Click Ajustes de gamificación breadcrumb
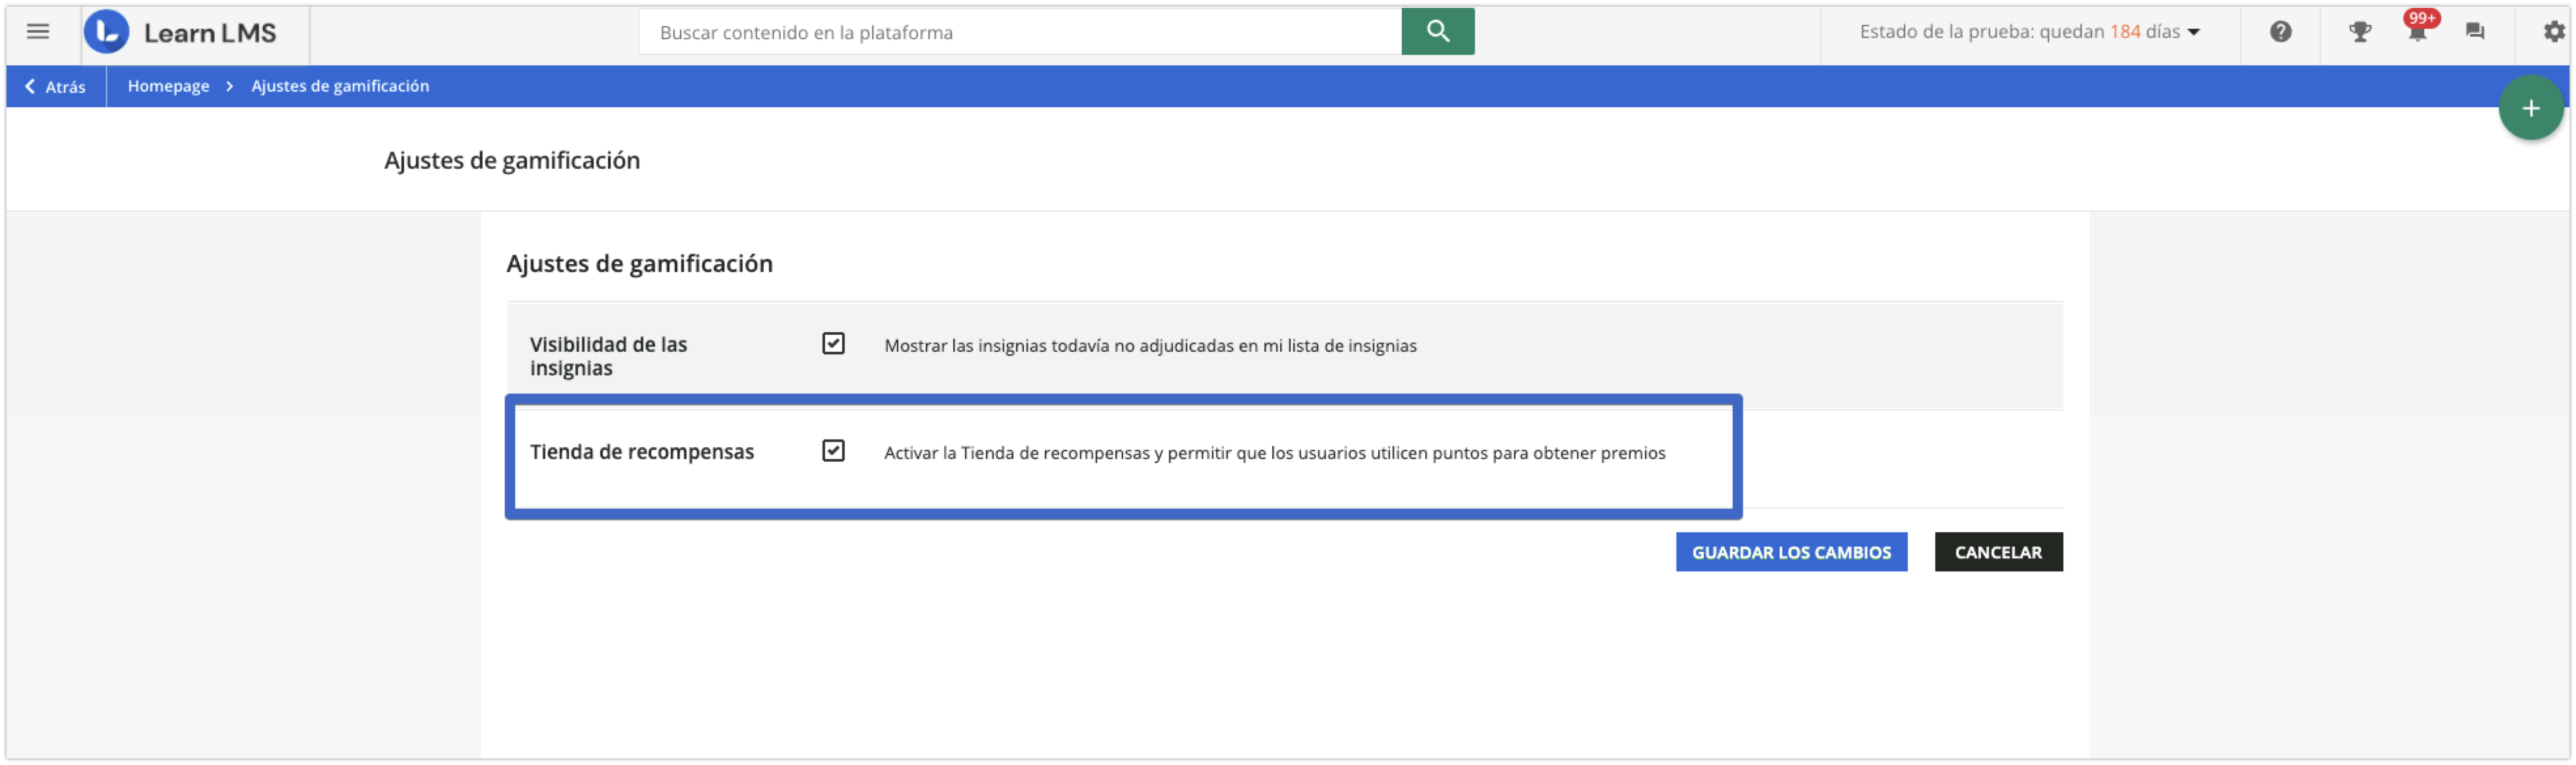 340,87
